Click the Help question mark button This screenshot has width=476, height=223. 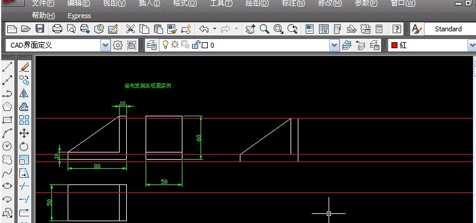pos(397,29)
